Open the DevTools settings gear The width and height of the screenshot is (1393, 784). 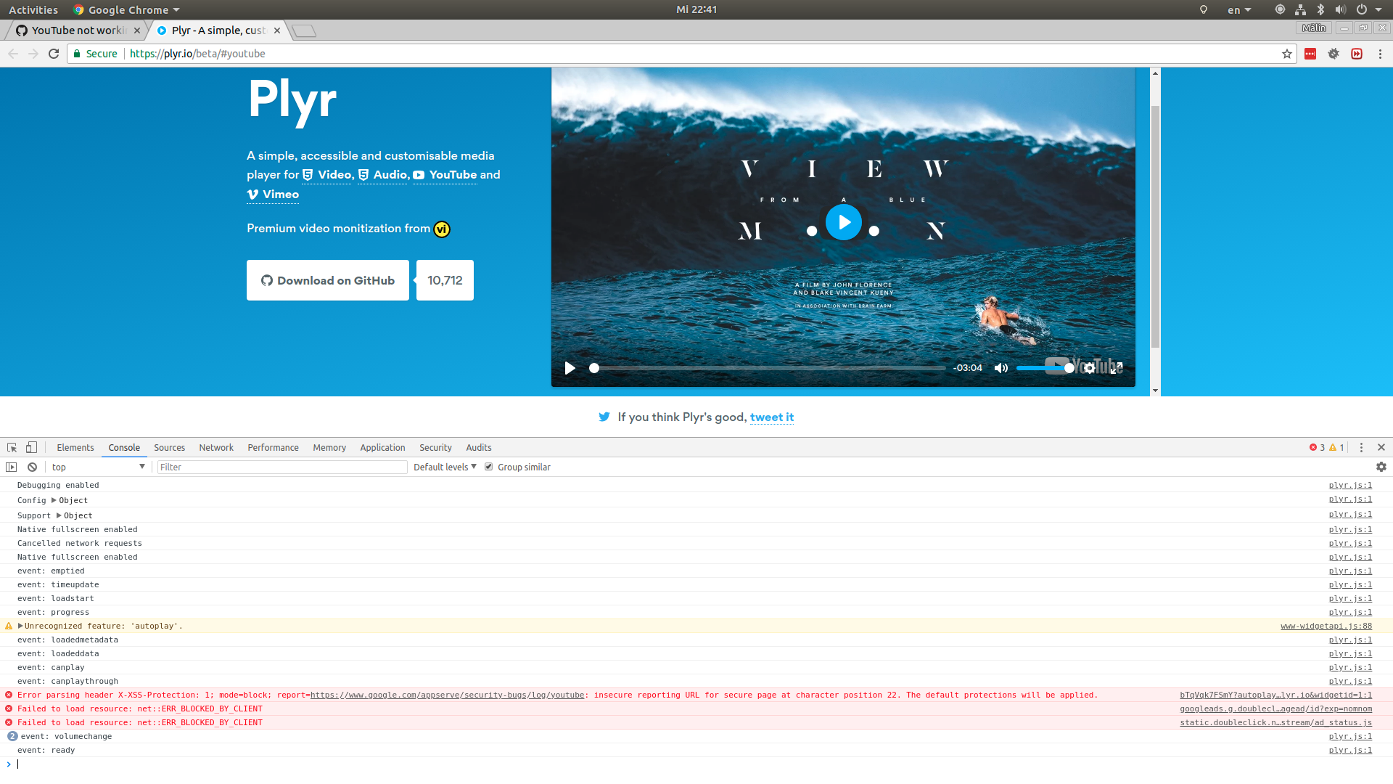pos(1381,467)
